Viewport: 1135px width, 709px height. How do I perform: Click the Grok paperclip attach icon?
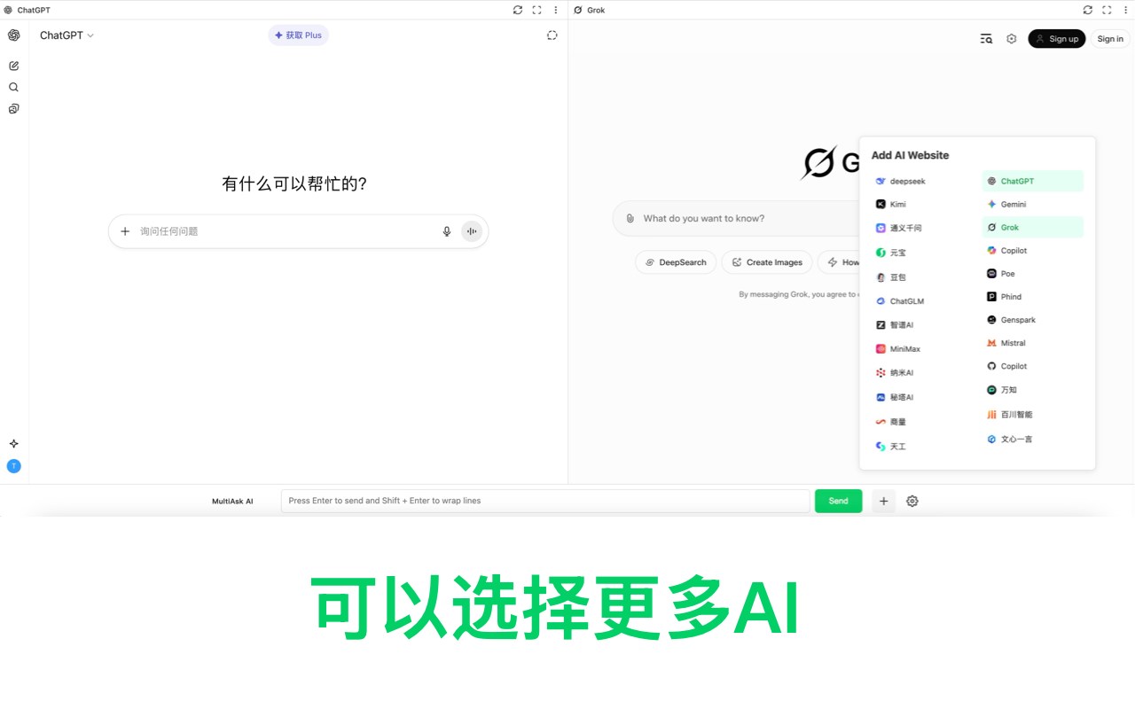pyautogui.click(x=630, y=218)
